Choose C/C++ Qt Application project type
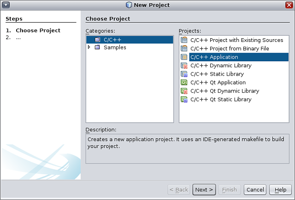Screen dimensions: 295x200 (218, 82)
